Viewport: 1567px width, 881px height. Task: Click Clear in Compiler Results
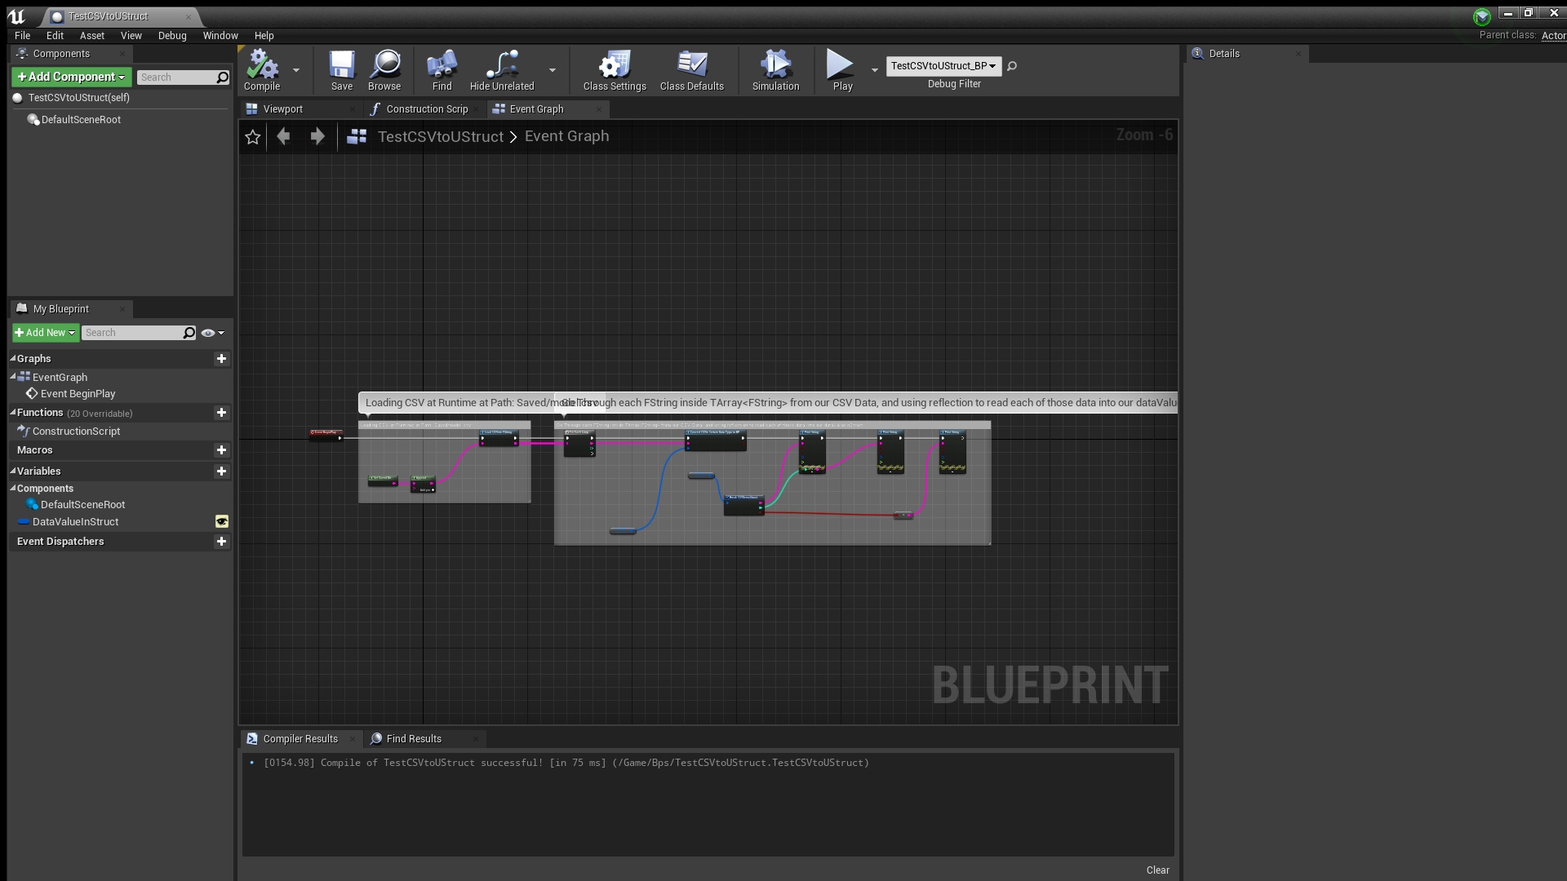[x=1157, y=870]
